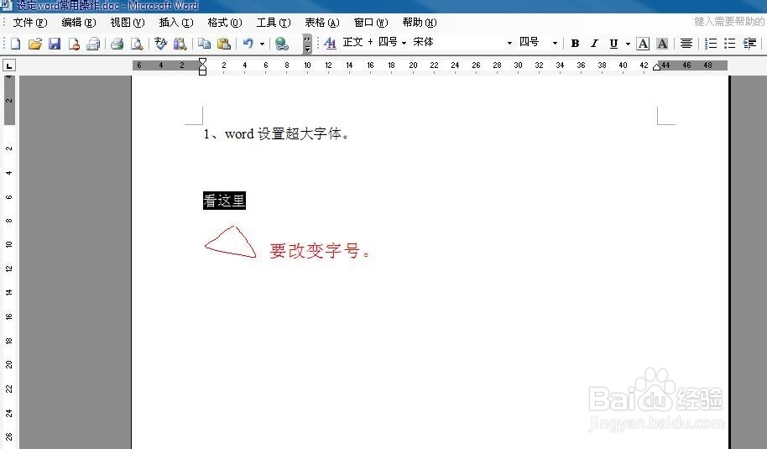Expand the toolbar options overflow arrow
The image size is (767, 449).
pyautogui.click(x=307, y=44)
